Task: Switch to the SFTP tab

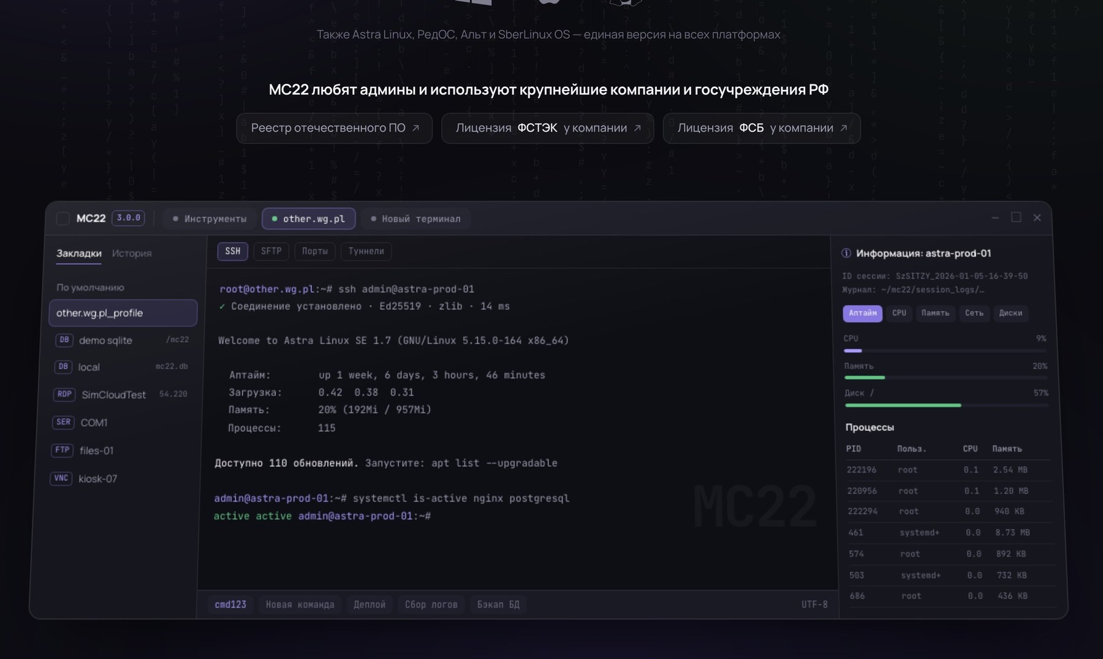Action: point(271,251)
